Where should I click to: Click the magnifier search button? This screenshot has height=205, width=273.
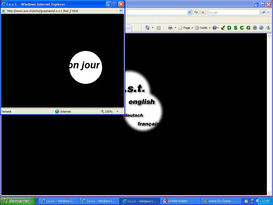coord(264,12)
